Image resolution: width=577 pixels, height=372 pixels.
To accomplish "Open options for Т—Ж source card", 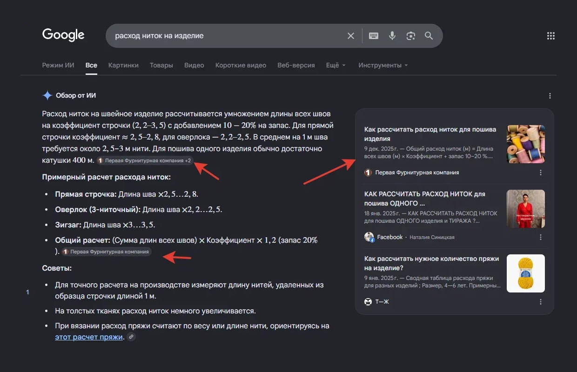I will [541, 302].
